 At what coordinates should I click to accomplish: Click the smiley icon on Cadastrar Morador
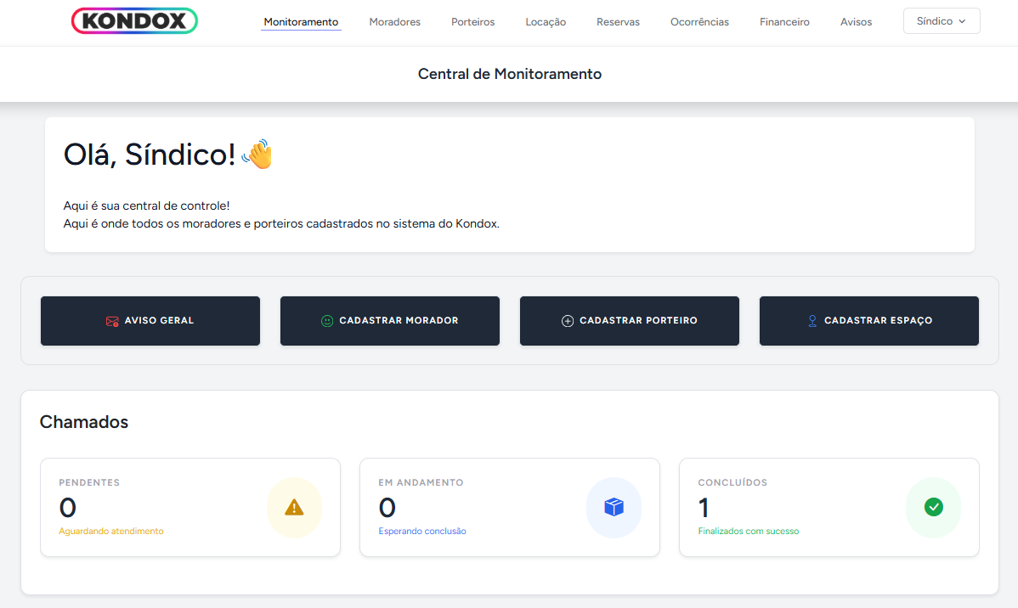point(327,321)
